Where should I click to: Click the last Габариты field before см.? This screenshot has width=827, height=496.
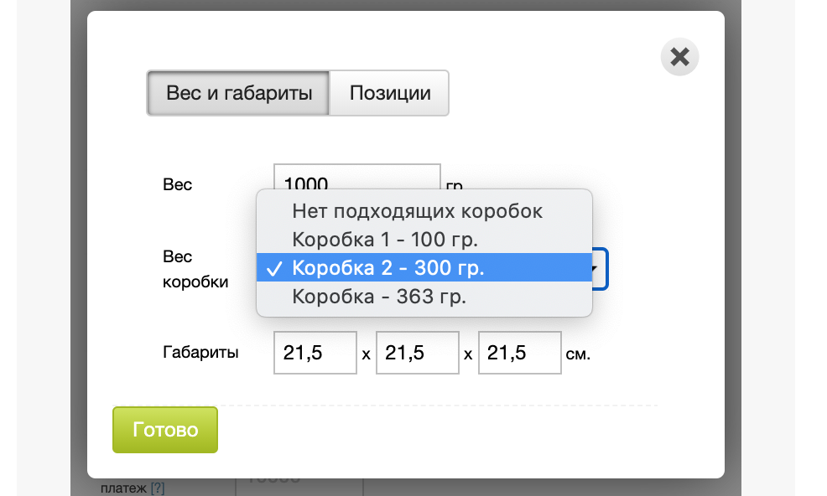(520, 353)
